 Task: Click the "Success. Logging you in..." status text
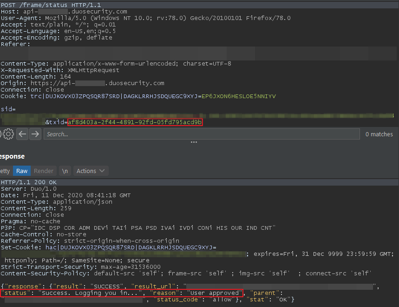pyautogui.click(x=92, y=293)
